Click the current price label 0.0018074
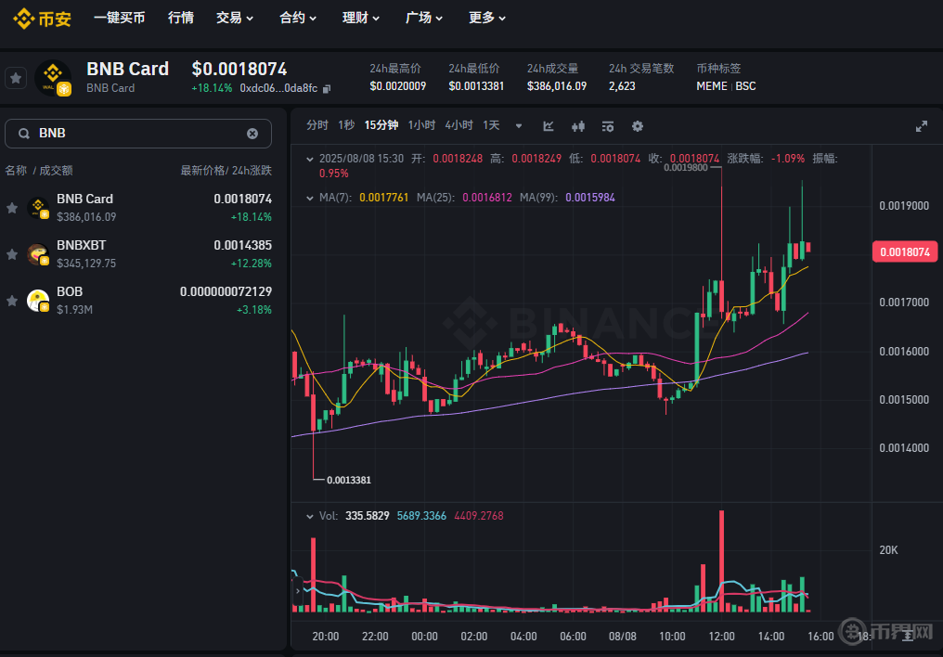This screenshot has height=657, width=943. (905, 251)
